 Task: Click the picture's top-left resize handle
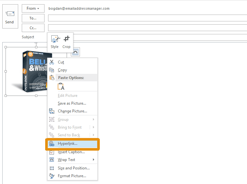6,47
